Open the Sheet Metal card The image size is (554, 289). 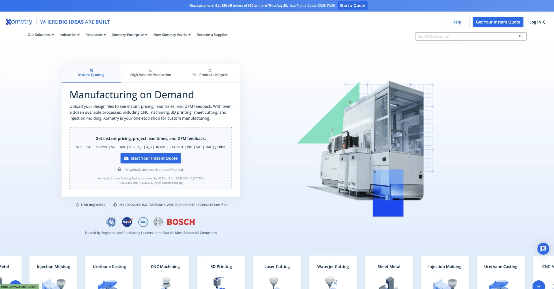point(389,272)
